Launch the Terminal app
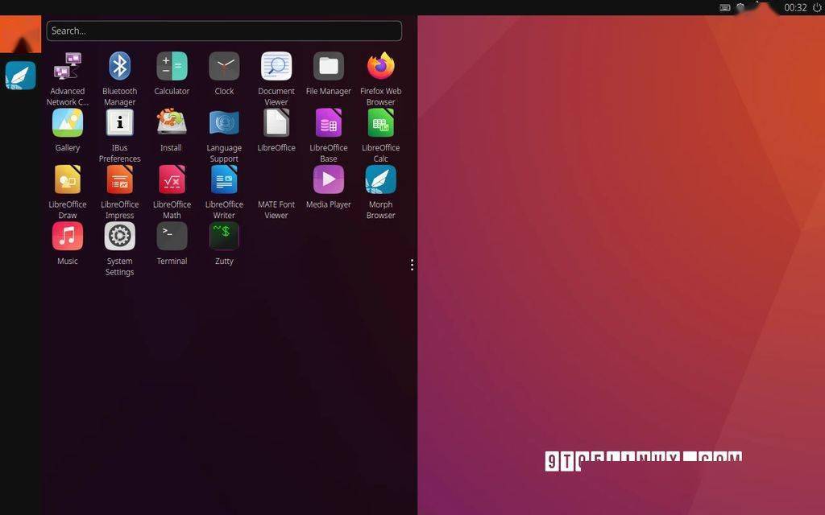The width and height of the screenshot is (825, 515). pyautogui.click(x=172, y=237)
